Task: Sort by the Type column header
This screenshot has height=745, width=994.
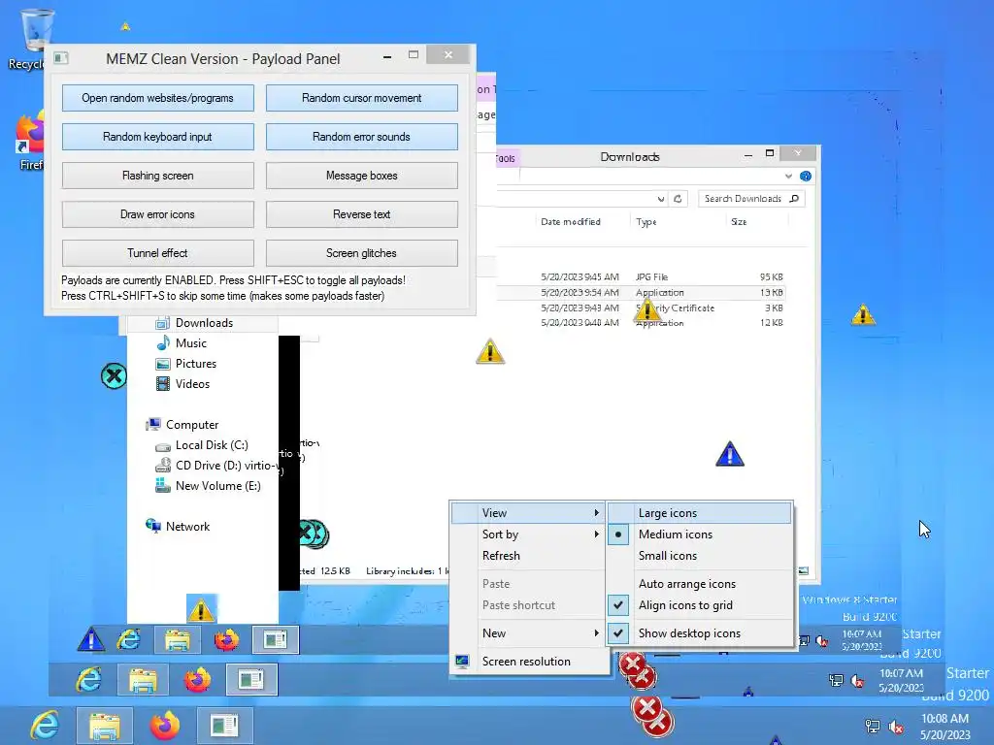Action: 646,222
